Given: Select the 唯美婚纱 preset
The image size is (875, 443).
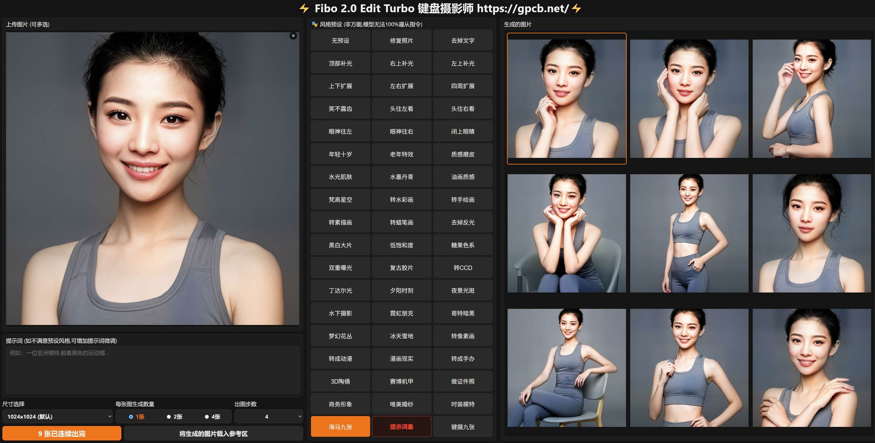Looking at the screenshot, I should pyautogui.click(x=402, y=404).
